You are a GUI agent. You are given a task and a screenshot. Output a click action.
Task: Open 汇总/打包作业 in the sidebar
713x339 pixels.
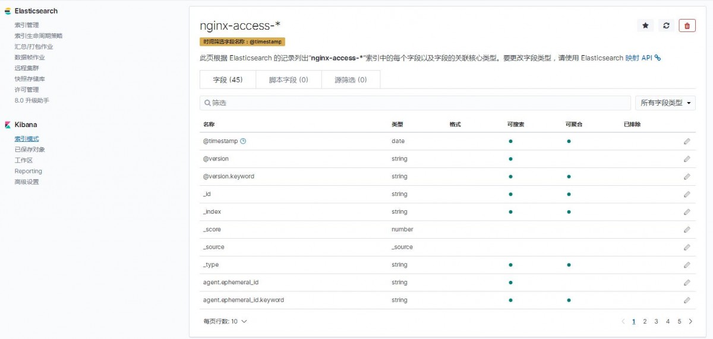click(x=34, y=46)
